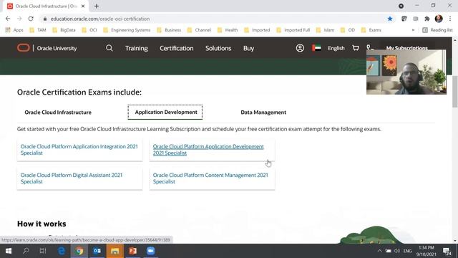The width and height of the screenshot is (458, 258).
Task: Open the Exams bookmark folder
Action: tap(371, 30)
